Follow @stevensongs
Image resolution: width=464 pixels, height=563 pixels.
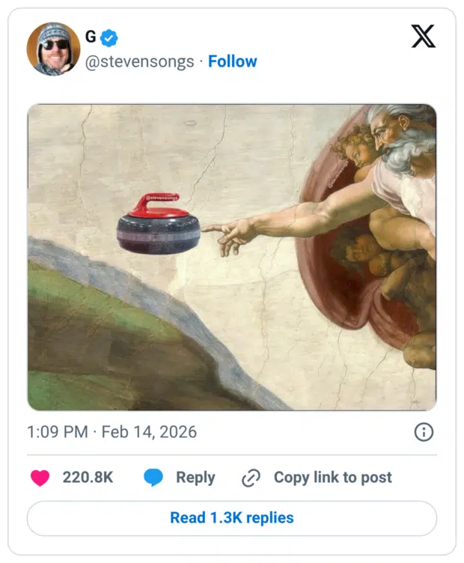pos(232,61)
